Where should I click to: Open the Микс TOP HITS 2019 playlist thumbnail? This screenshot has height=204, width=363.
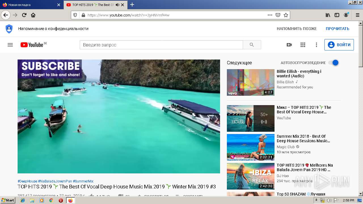251,118
